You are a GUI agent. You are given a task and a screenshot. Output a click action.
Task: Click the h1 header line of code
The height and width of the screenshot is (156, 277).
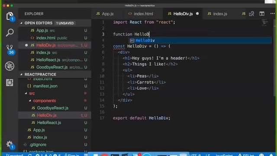click(x=161, y=58)
